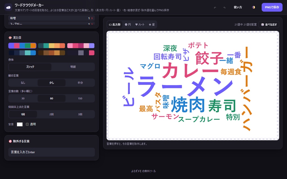The width and height of the screenshot is (287, 179).
Task: Click the green word 寿司 in cloud
Action: point(222,106)
